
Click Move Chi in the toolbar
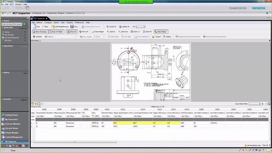tap(84, 32)
